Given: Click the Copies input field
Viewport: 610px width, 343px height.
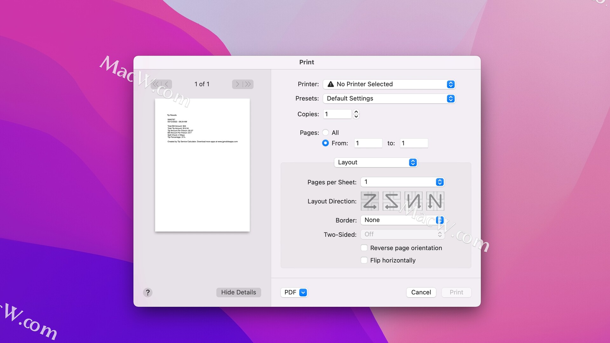Looking at the screenshot, I should 337,114.
